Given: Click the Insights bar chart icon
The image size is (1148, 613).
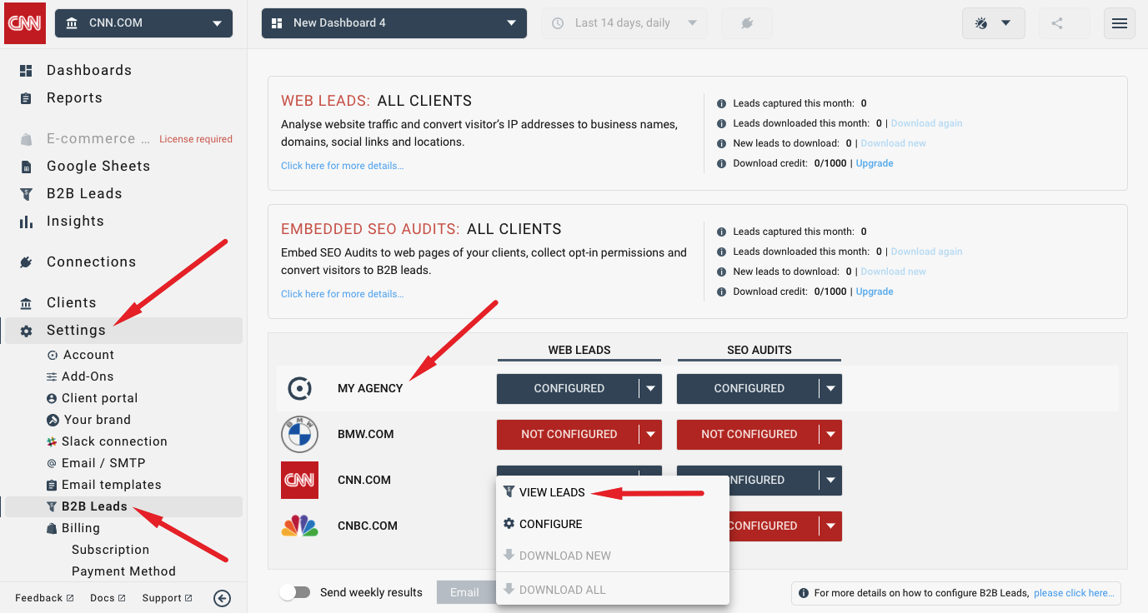Looking at the screenshot, I should (x=26, y=222).
